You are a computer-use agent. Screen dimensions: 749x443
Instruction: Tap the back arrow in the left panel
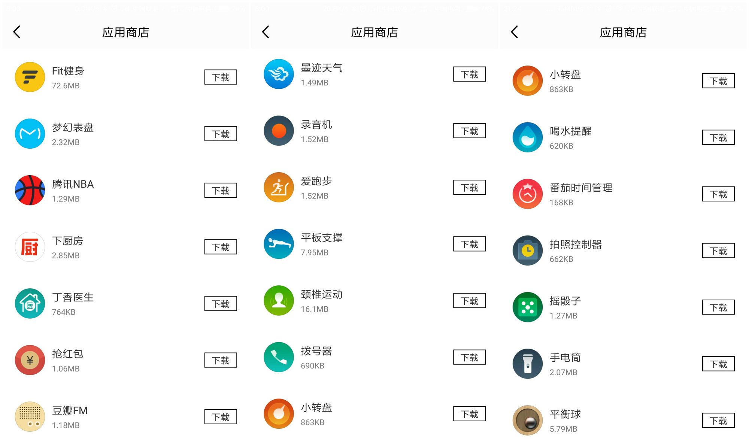tap(17, 32)
